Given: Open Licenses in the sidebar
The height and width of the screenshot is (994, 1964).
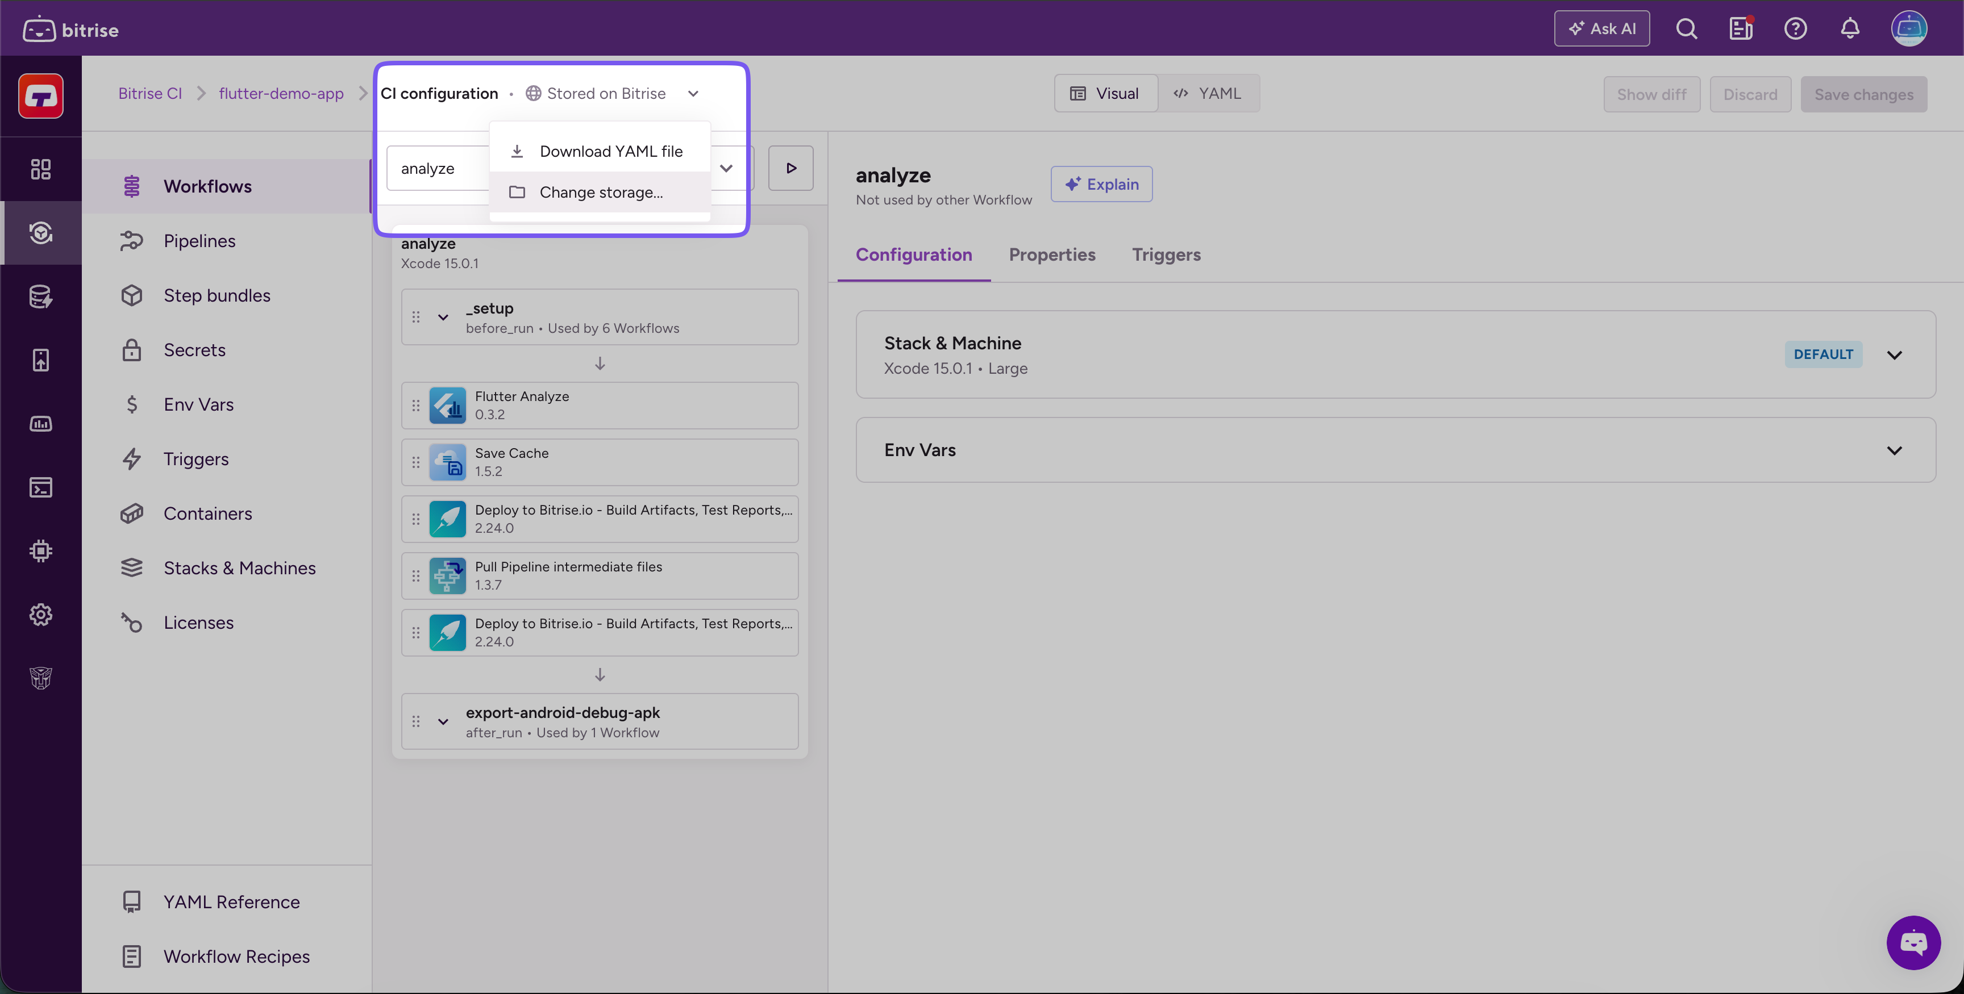Looking at the screenshot, I should click(226, 623).
